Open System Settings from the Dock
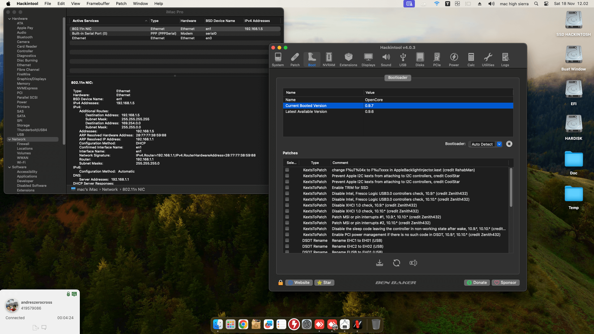This screenshot has height=334, width=594. (x=307, y=324)
